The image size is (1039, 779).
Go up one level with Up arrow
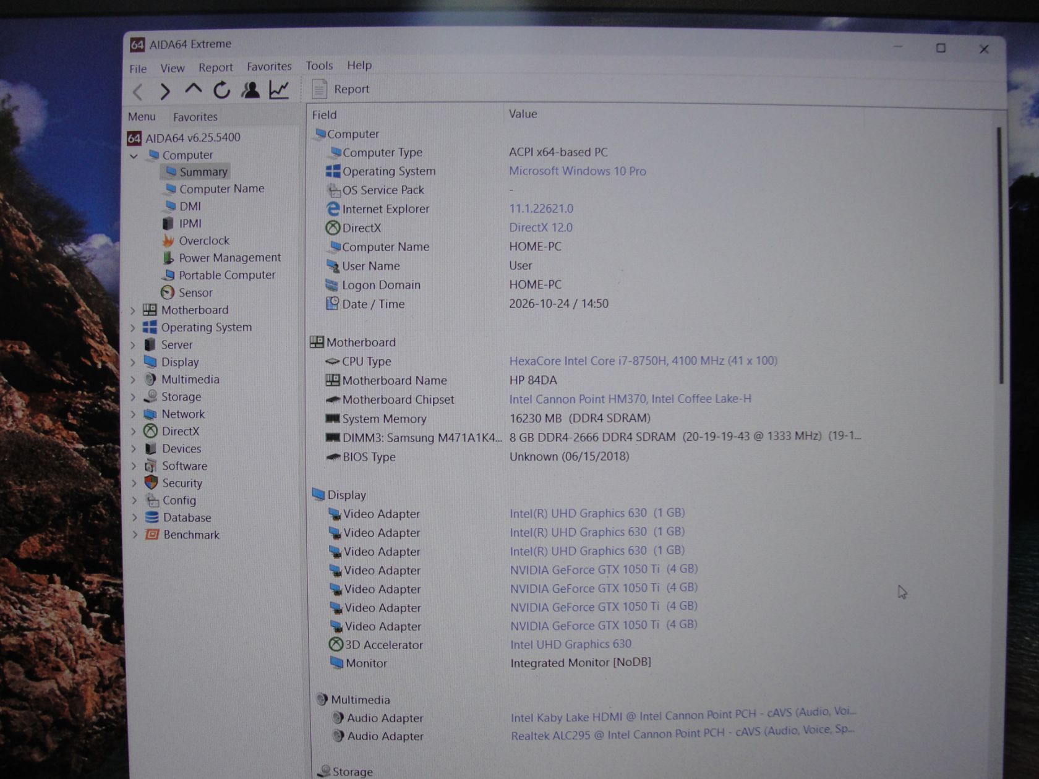194,90
